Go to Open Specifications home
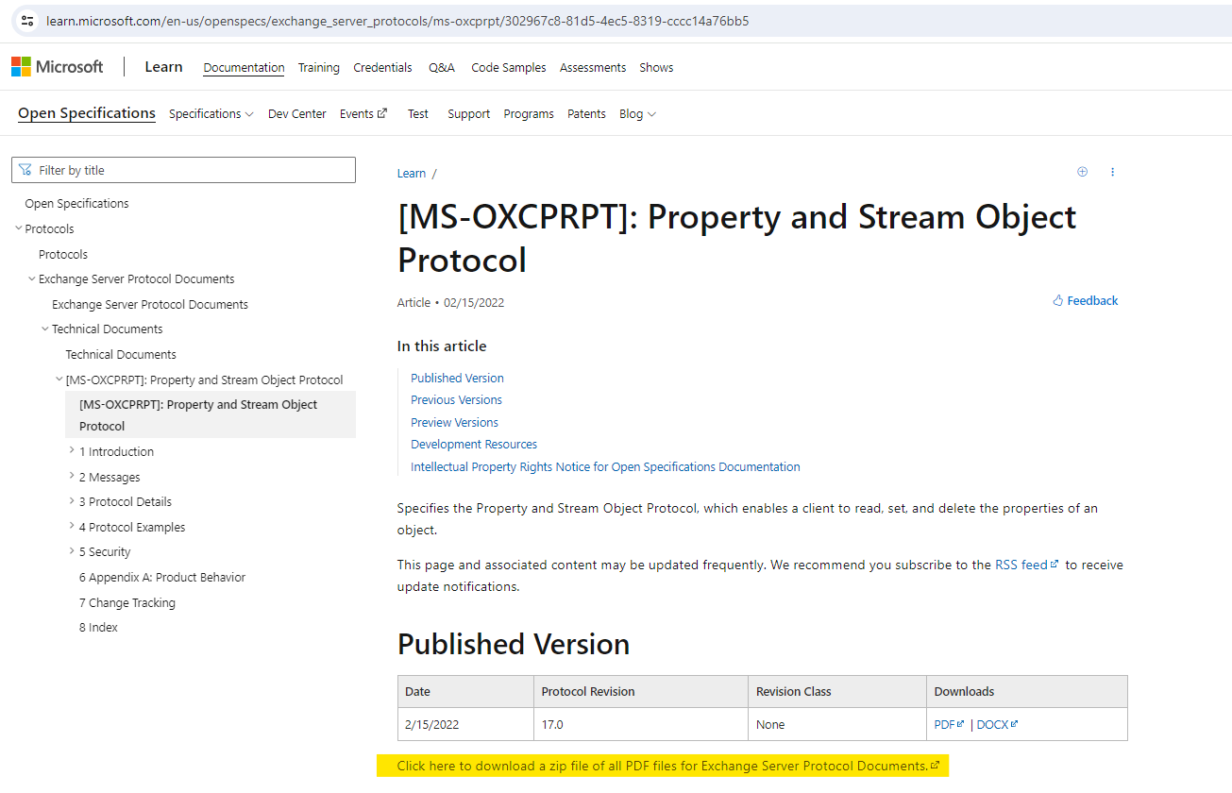 click(87, 113)
